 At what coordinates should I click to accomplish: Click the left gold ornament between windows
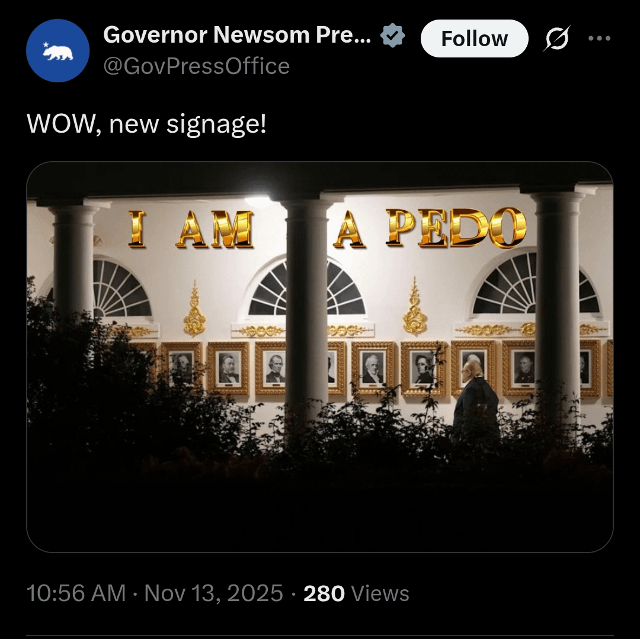[x=194, y=310]
